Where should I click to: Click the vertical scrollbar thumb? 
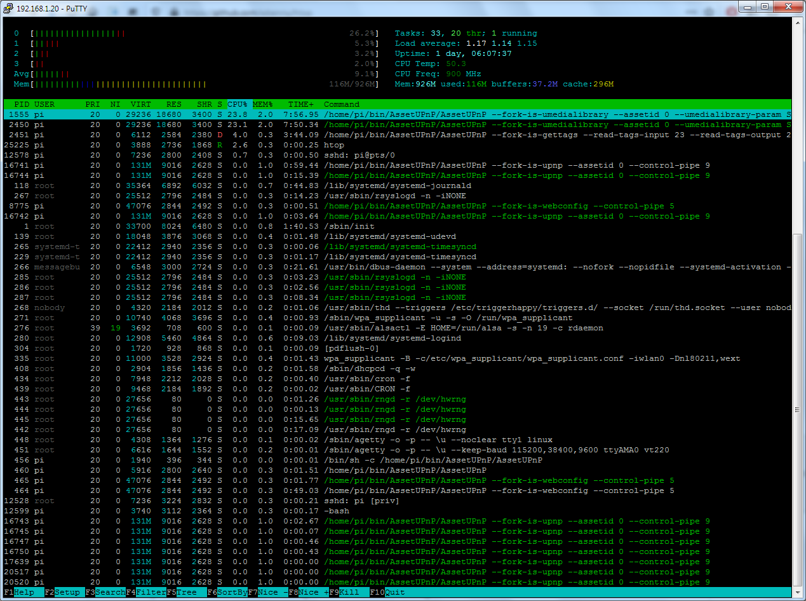796,410
